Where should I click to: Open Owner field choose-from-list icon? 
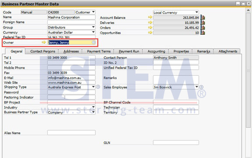(94, 42)
